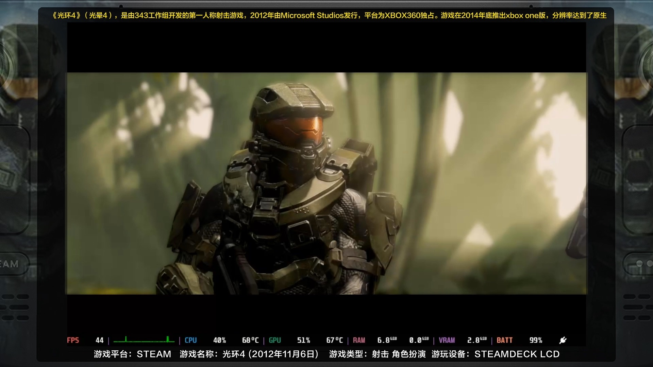Image resolution: width=653 pixels, height=367 pixels.
Task: Click the yellow game description text
Action: pyautogui.click(x=326, y=15)
